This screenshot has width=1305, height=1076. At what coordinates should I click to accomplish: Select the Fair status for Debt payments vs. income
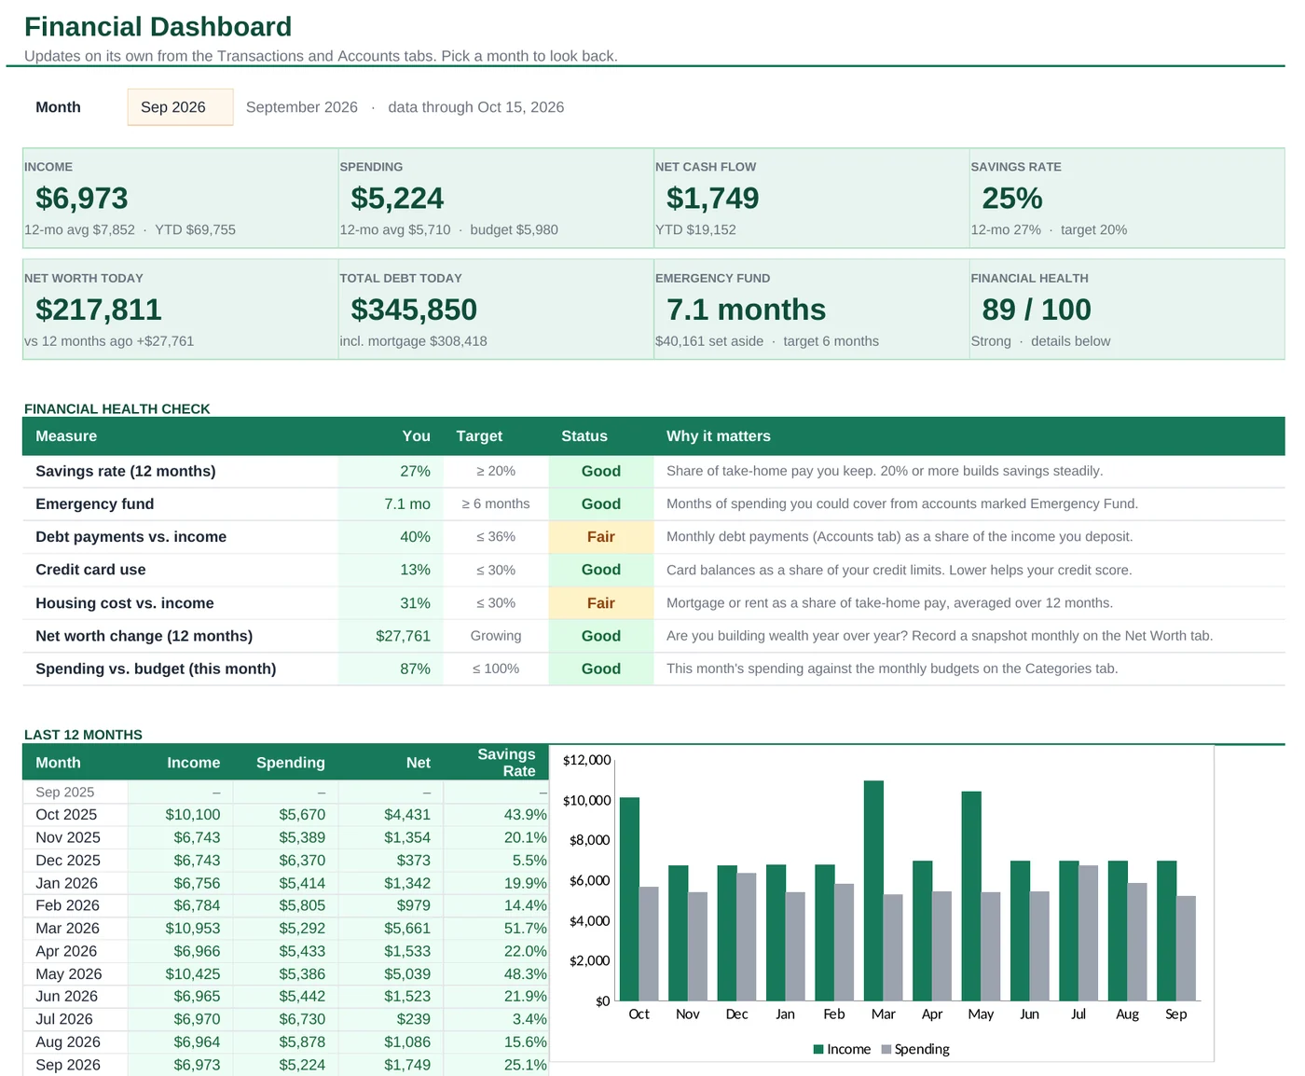click(x=601, y=537)
